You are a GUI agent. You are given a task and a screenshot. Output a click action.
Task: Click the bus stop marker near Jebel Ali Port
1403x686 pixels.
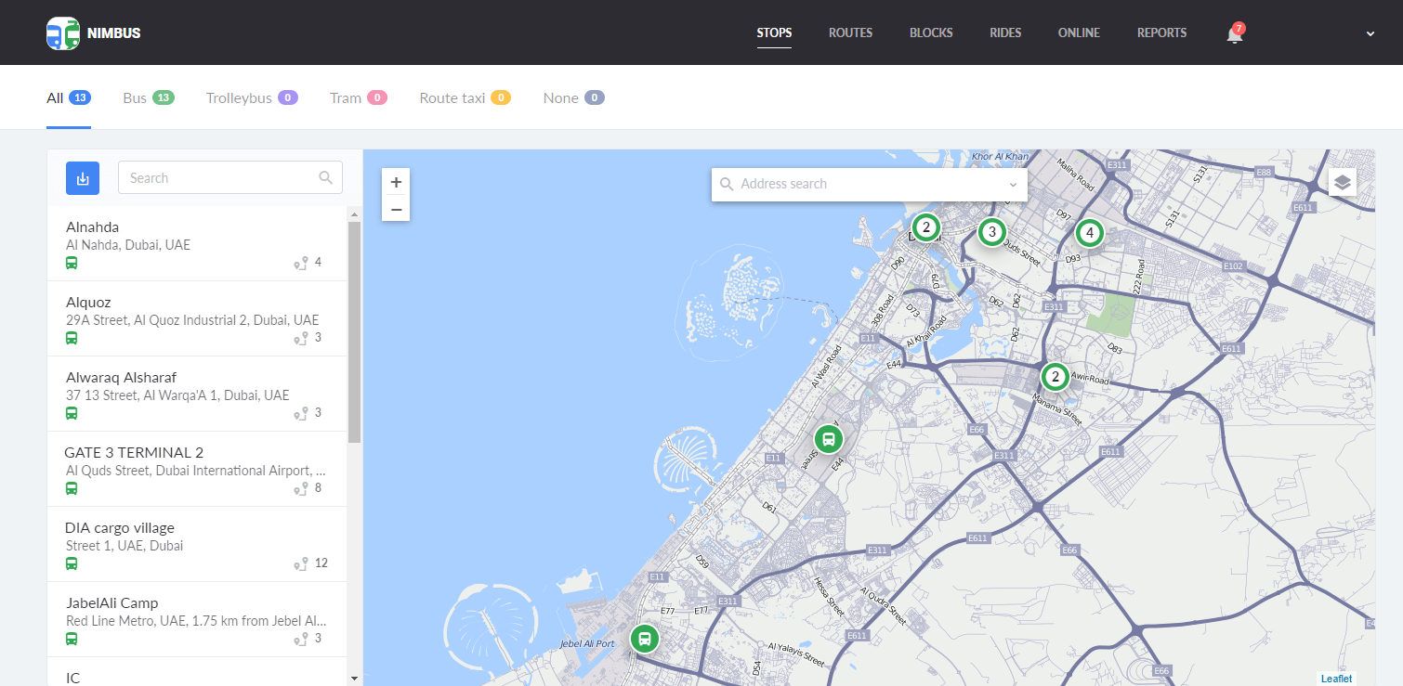click(644, 639)
